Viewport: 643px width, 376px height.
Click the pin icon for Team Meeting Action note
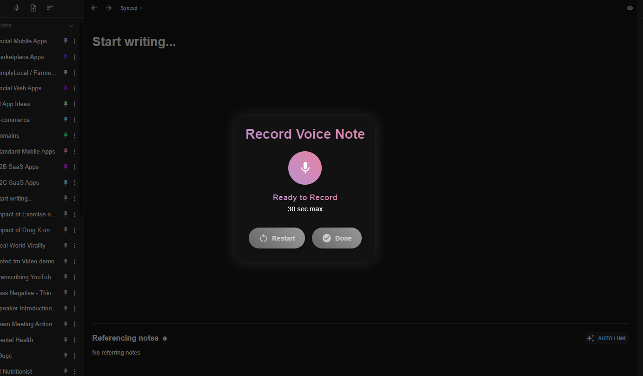coord(66,324)
